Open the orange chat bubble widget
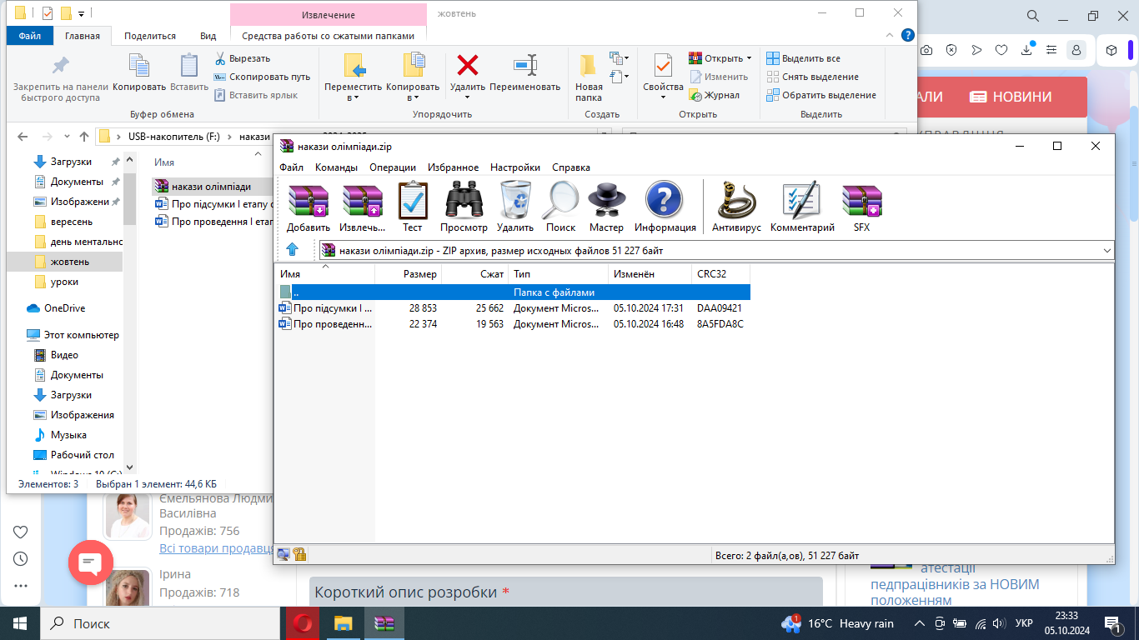 pos(90,563)
